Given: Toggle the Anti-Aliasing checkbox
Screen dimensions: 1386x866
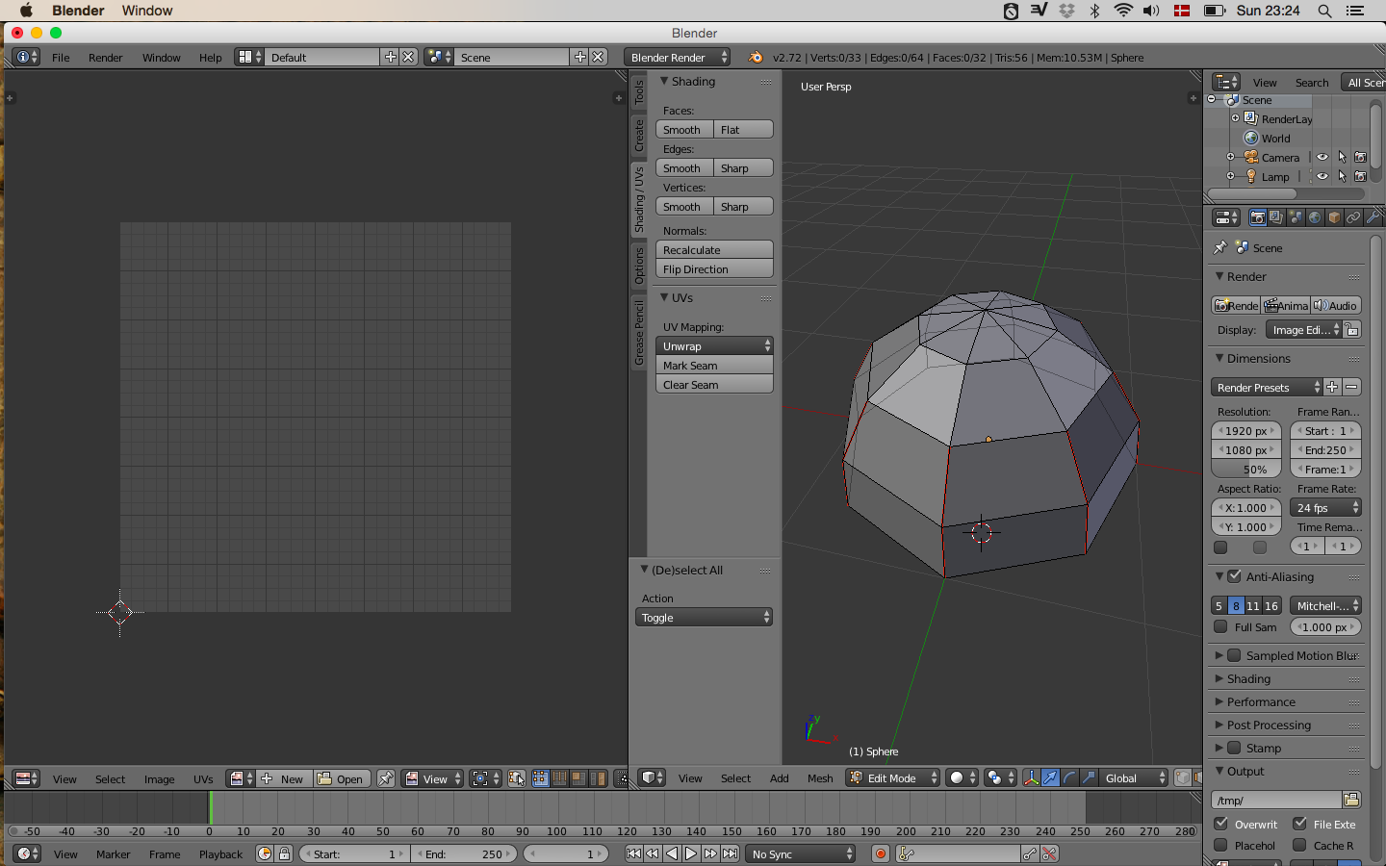Looking at the screenshot, I should tap(1234, 576).
